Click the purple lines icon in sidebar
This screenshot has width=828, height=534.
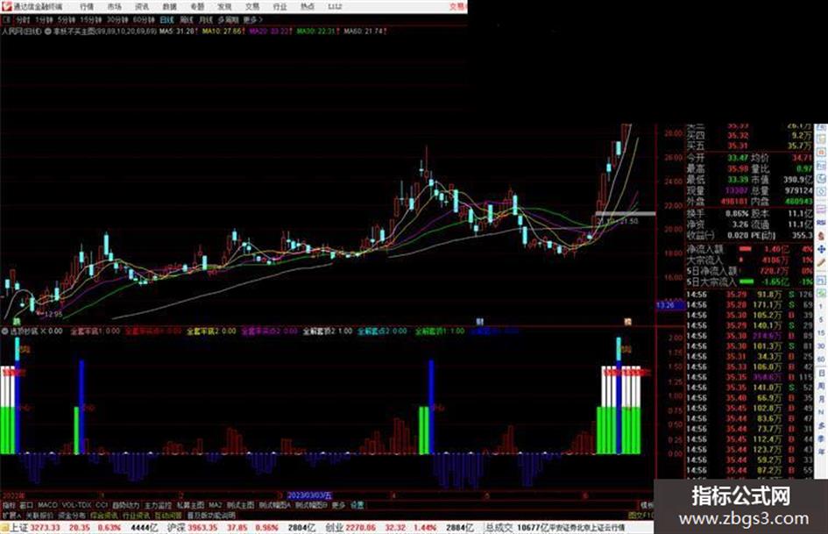tap(821, 209)
